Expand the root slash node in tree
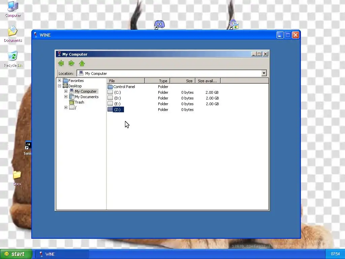345x259 pixels. click(66, 108)
